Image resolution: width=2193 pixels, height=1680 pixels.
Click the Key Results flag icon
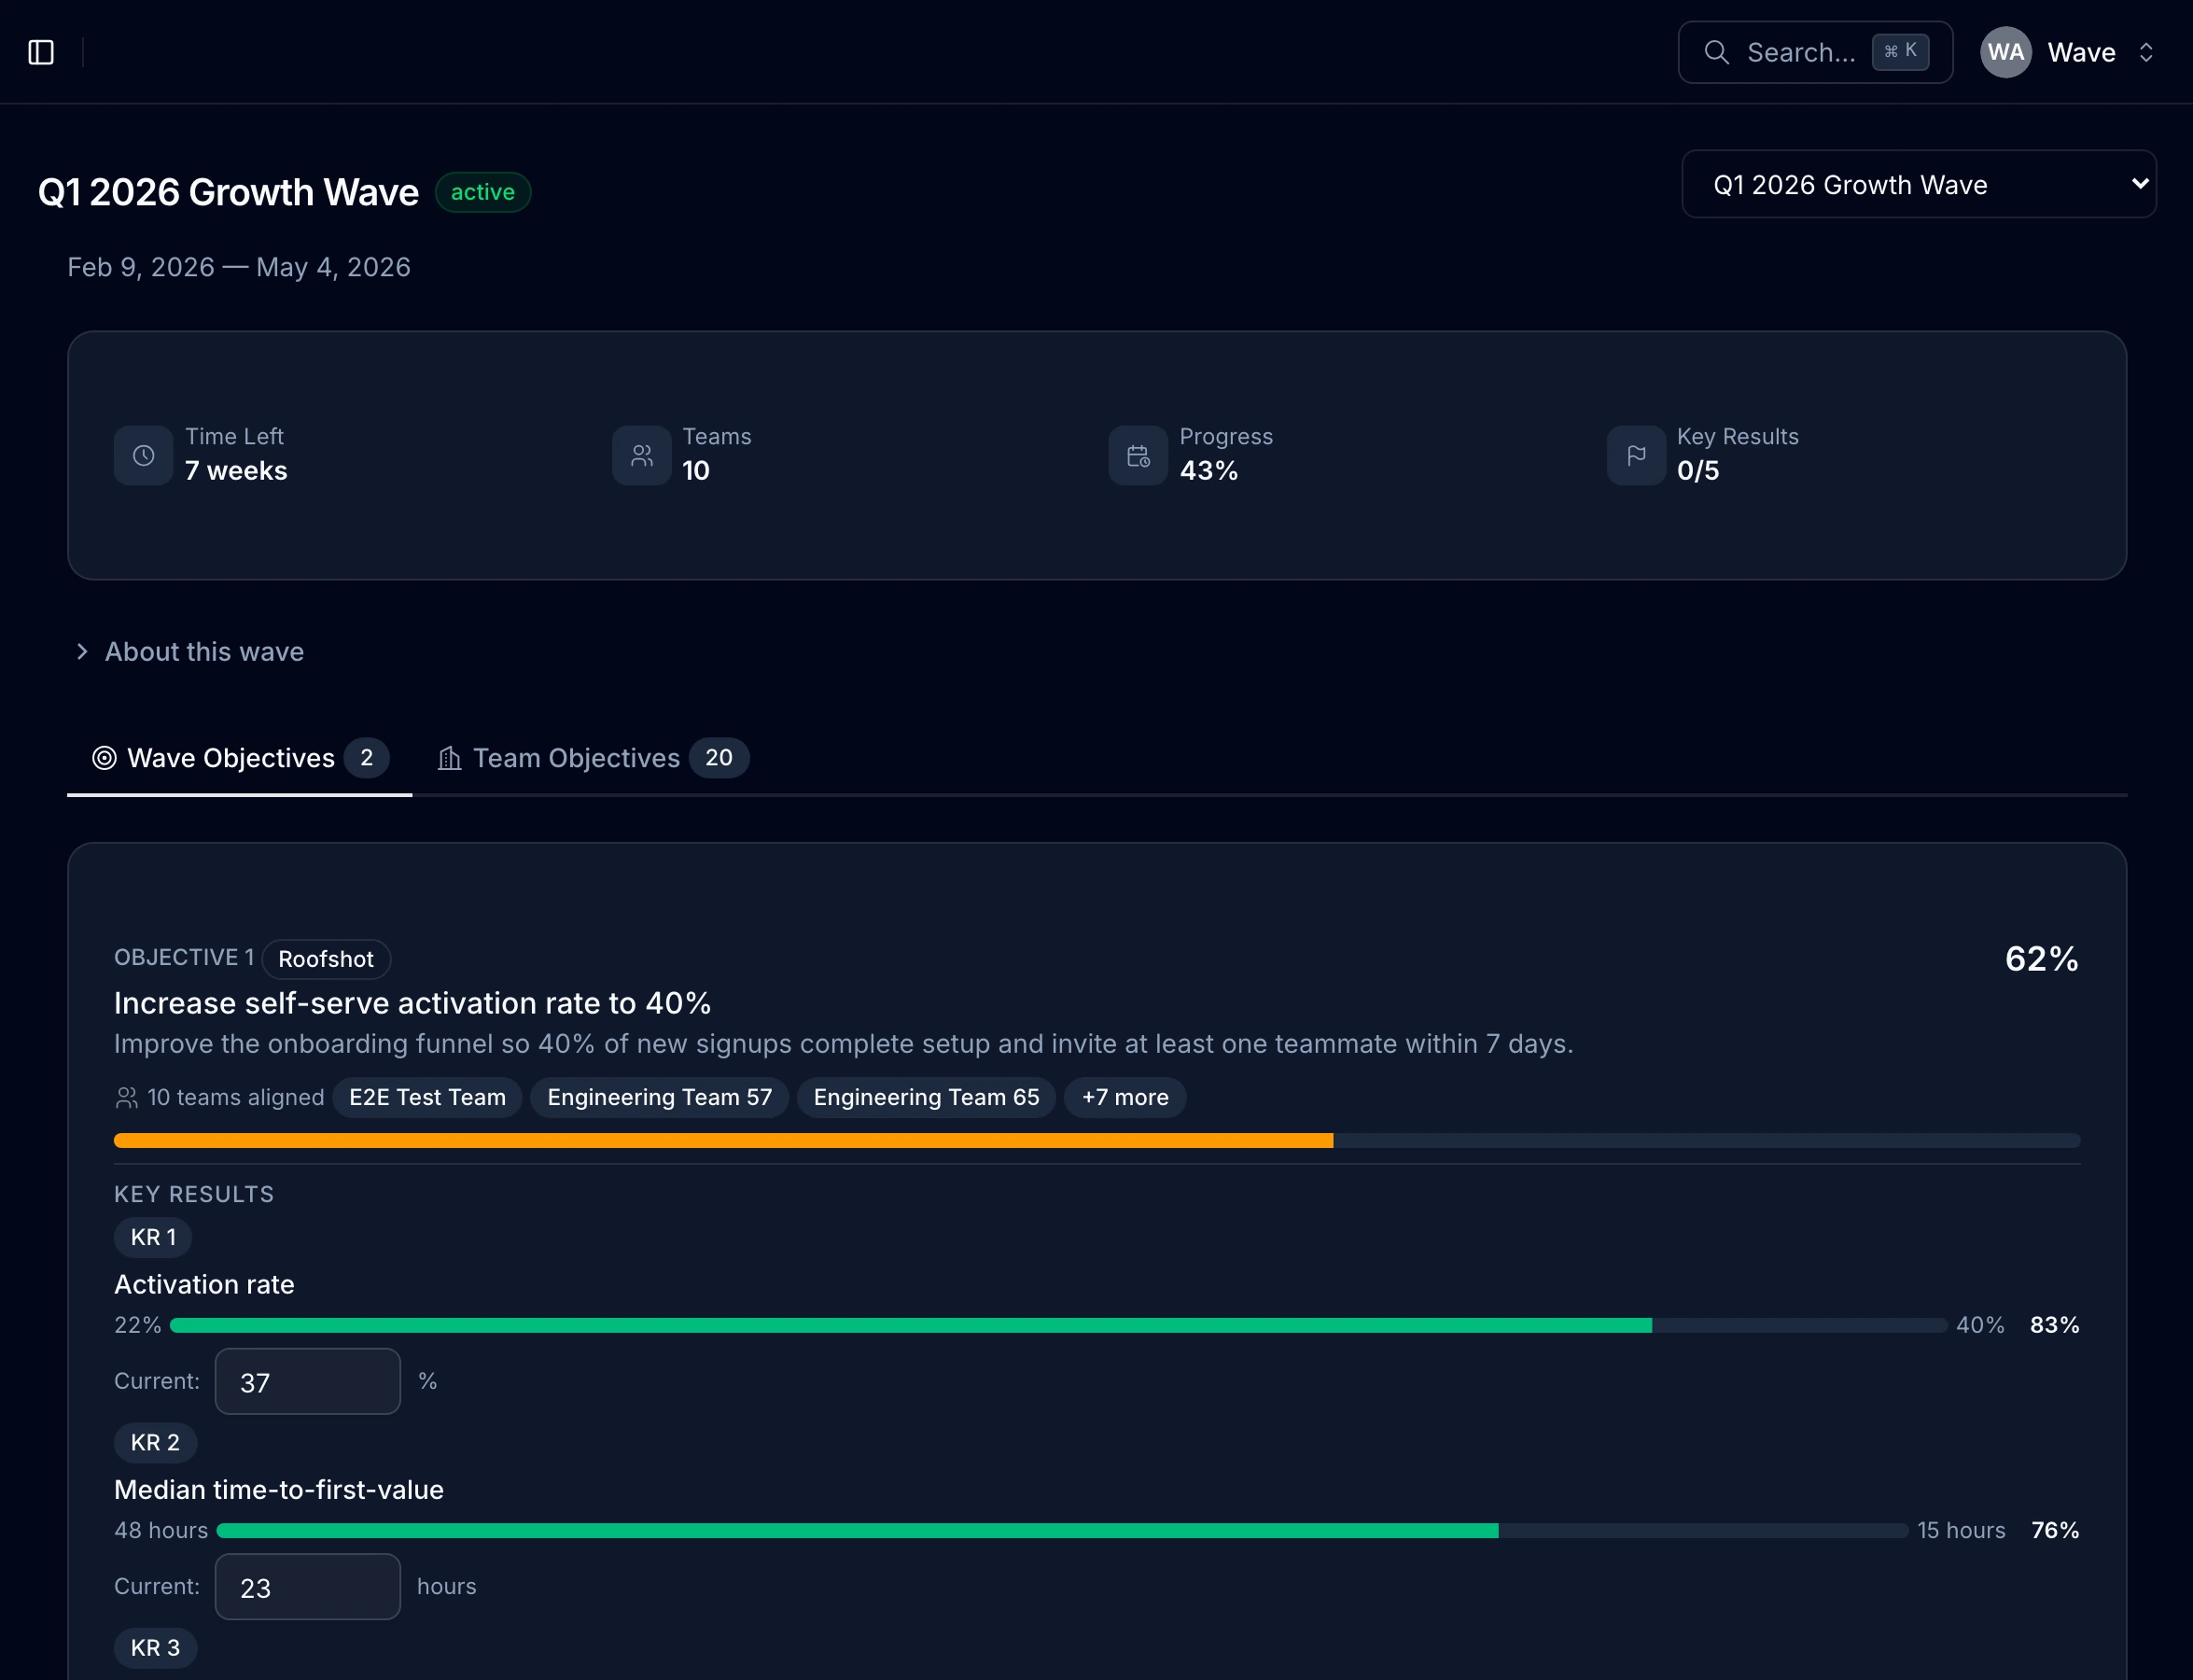tap(1636, 455)
